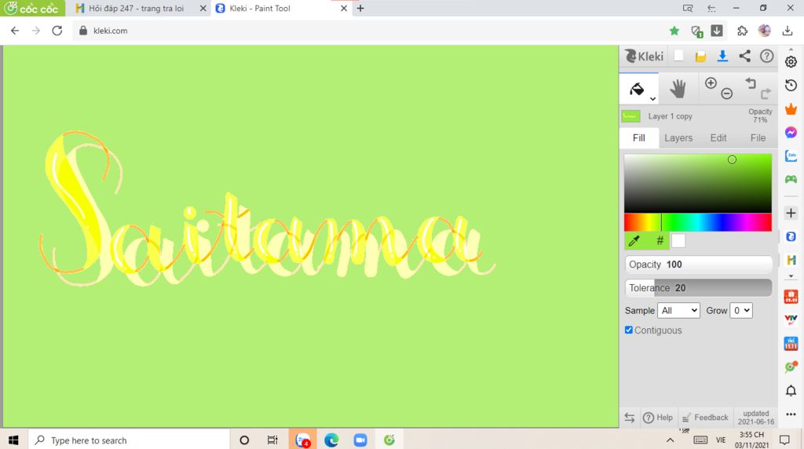Image resolution: width=804 pixels, height=449 pixels.
Task: Uncheck the Contiguous checkbox
Action: pos(629,330)
